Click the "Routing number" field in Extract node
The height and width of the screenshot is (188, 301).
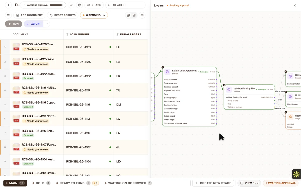pos(189,105)
